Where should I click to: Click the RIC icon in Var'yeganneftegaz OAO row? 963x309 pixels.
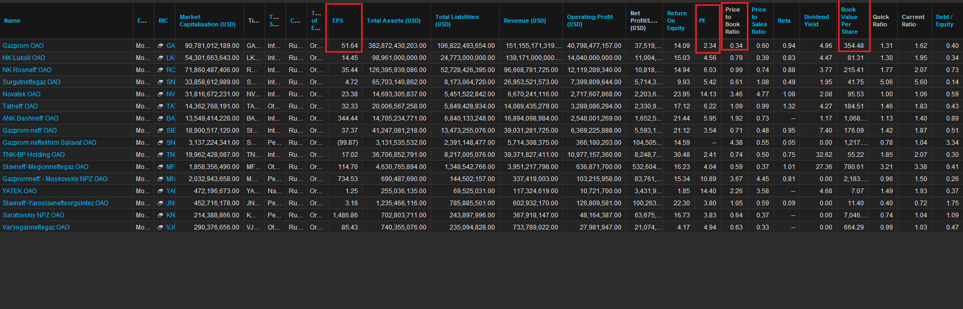click(160, 227)
